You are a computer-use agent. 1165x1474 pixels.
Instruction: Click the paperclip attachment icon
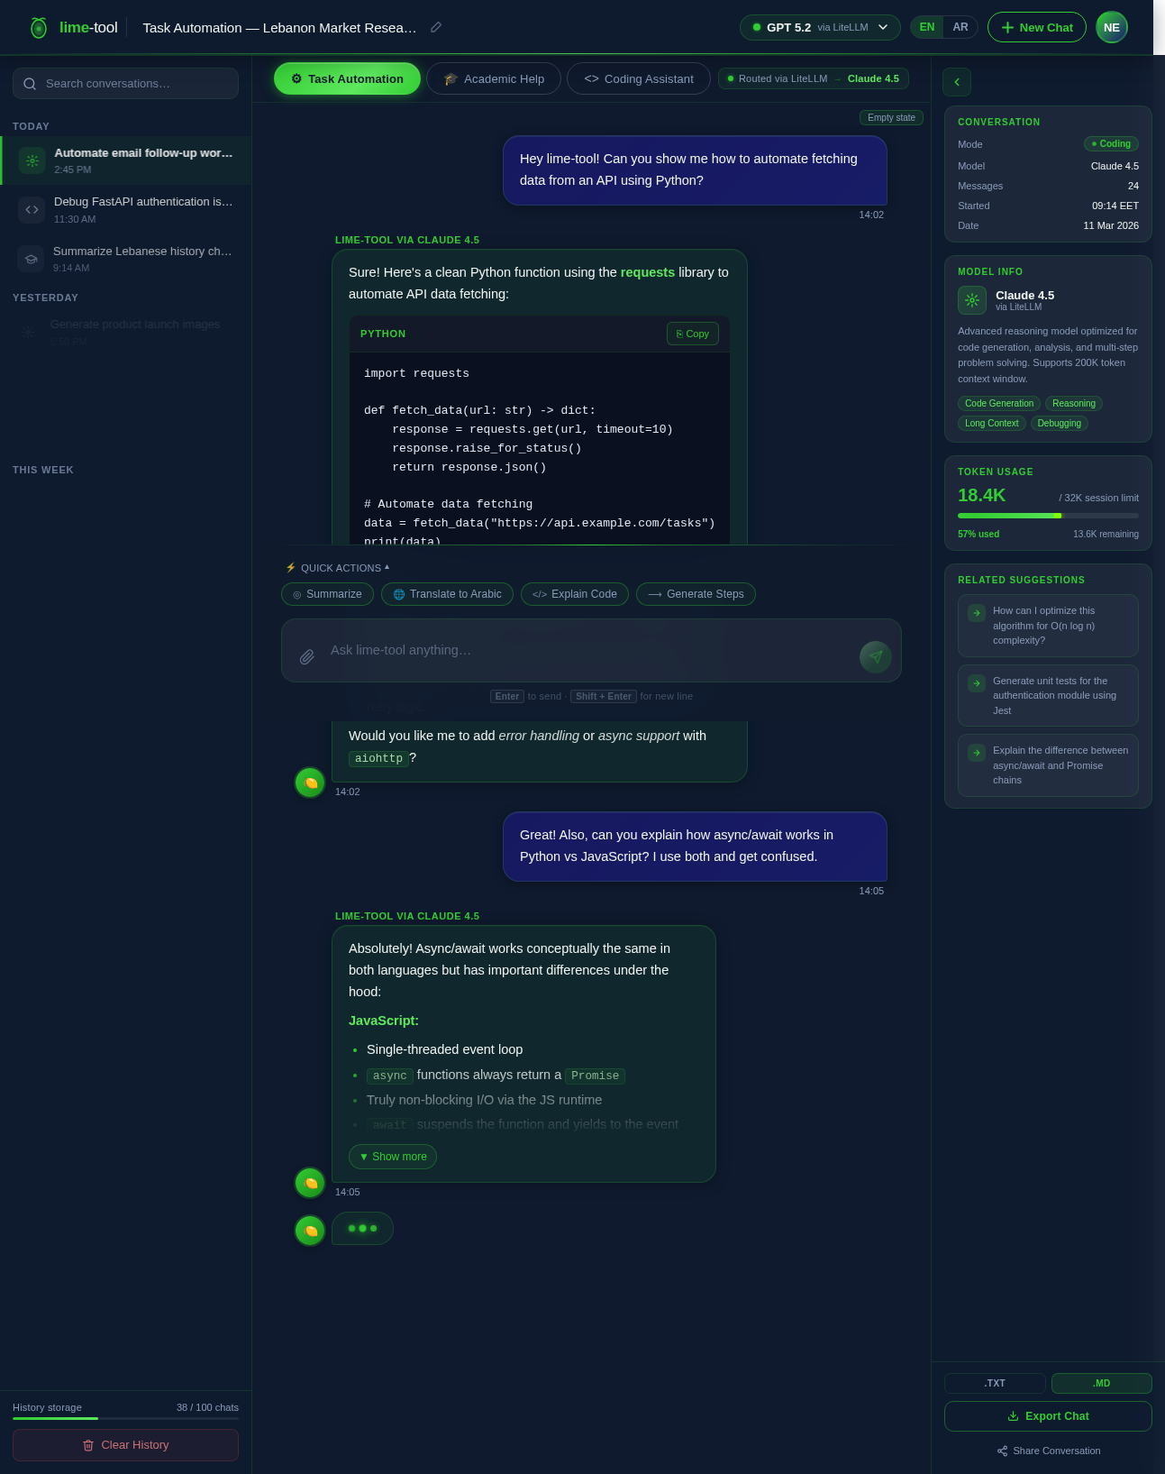pyautogui.click(x=306, y=656)
